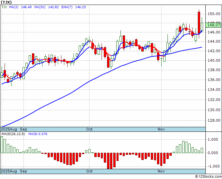Click Nov label on MACD axis

click(x=161, y=171)
